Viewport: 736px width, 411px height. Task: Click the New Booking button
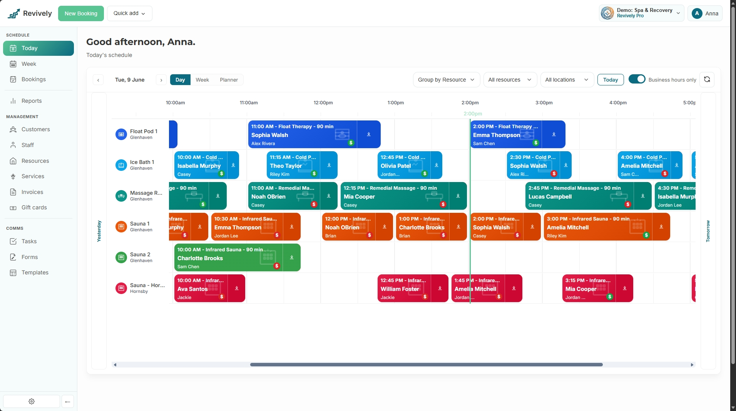(81, 13)
